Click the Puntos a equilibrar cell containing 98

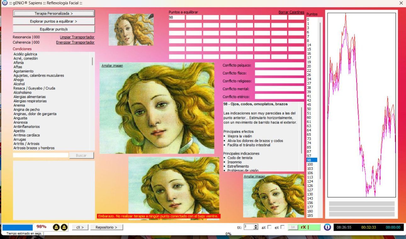click(177, 17)
